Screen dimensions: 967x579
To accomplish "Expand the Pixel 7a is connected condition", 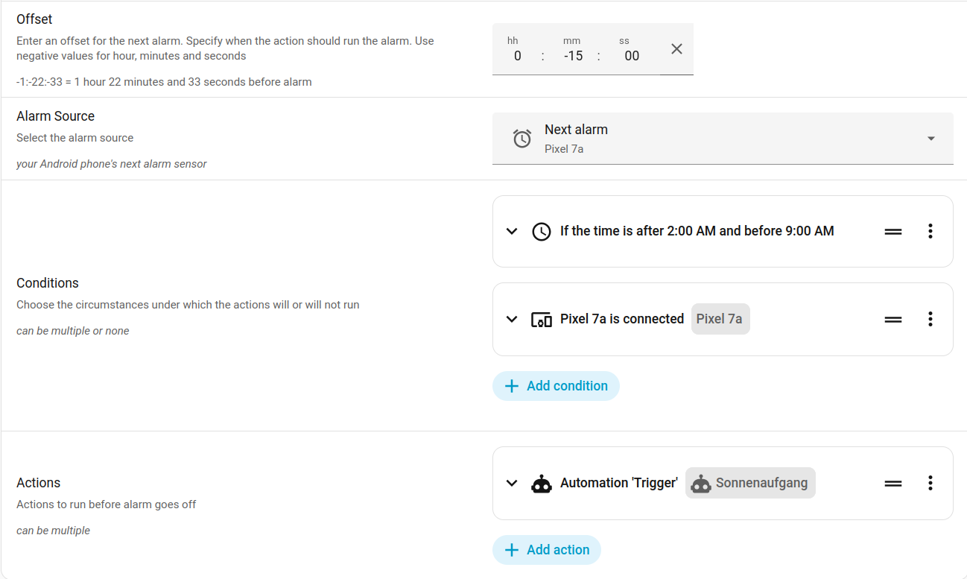I will (x=512, y=320).
